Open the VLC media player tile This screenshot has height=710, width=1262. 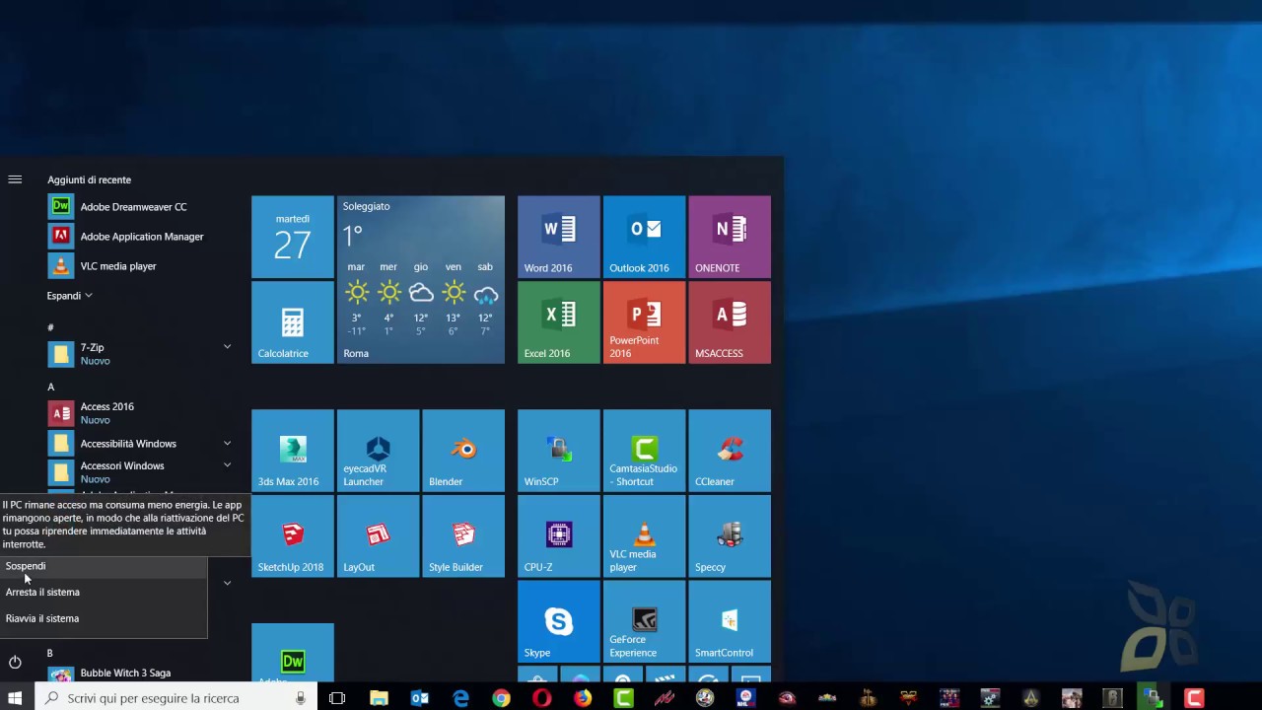(x=644, y=536)
